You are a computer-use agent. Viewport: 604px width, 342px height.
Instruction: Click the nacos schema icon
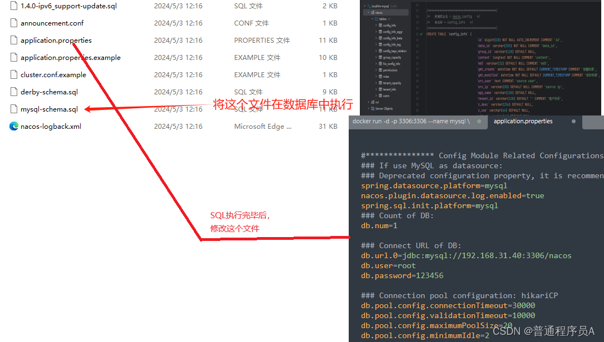pos(373,13)
